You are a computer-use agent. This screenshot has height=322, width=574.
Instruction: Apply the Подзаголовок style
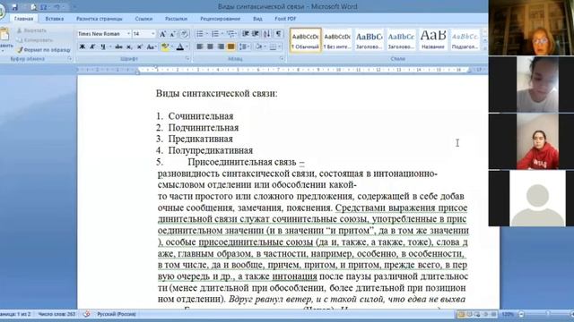point(465,40)
